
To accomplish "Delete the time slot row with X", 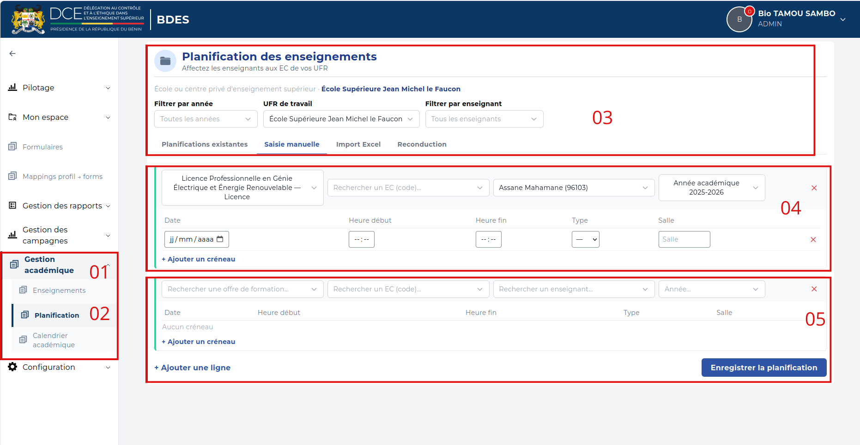I will pyautogui.click(x=813, y=239).
